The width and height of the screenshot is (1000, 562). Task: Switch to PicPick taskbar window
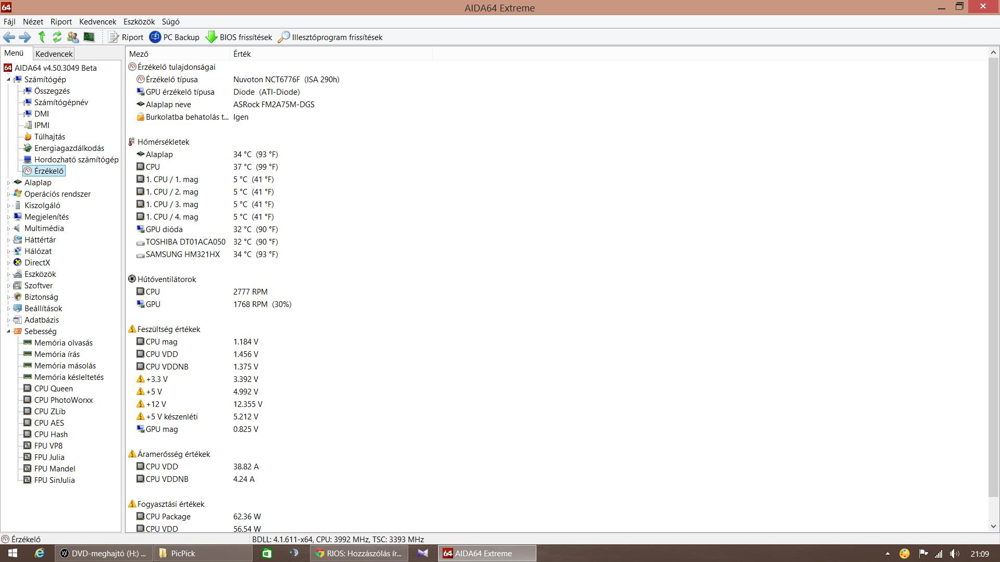[x=204, y=553]
